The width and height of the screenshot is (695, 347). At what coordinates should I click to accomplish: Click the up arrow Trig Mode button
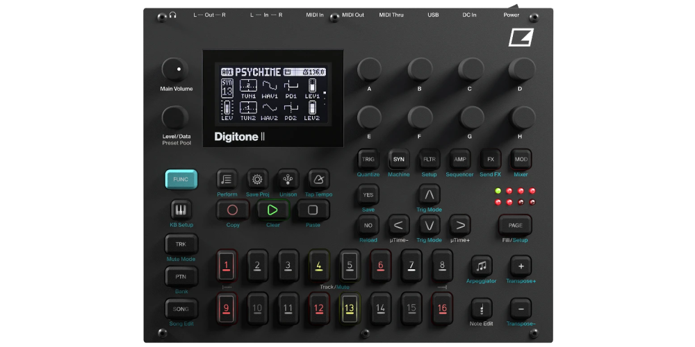tap(430, 195)
